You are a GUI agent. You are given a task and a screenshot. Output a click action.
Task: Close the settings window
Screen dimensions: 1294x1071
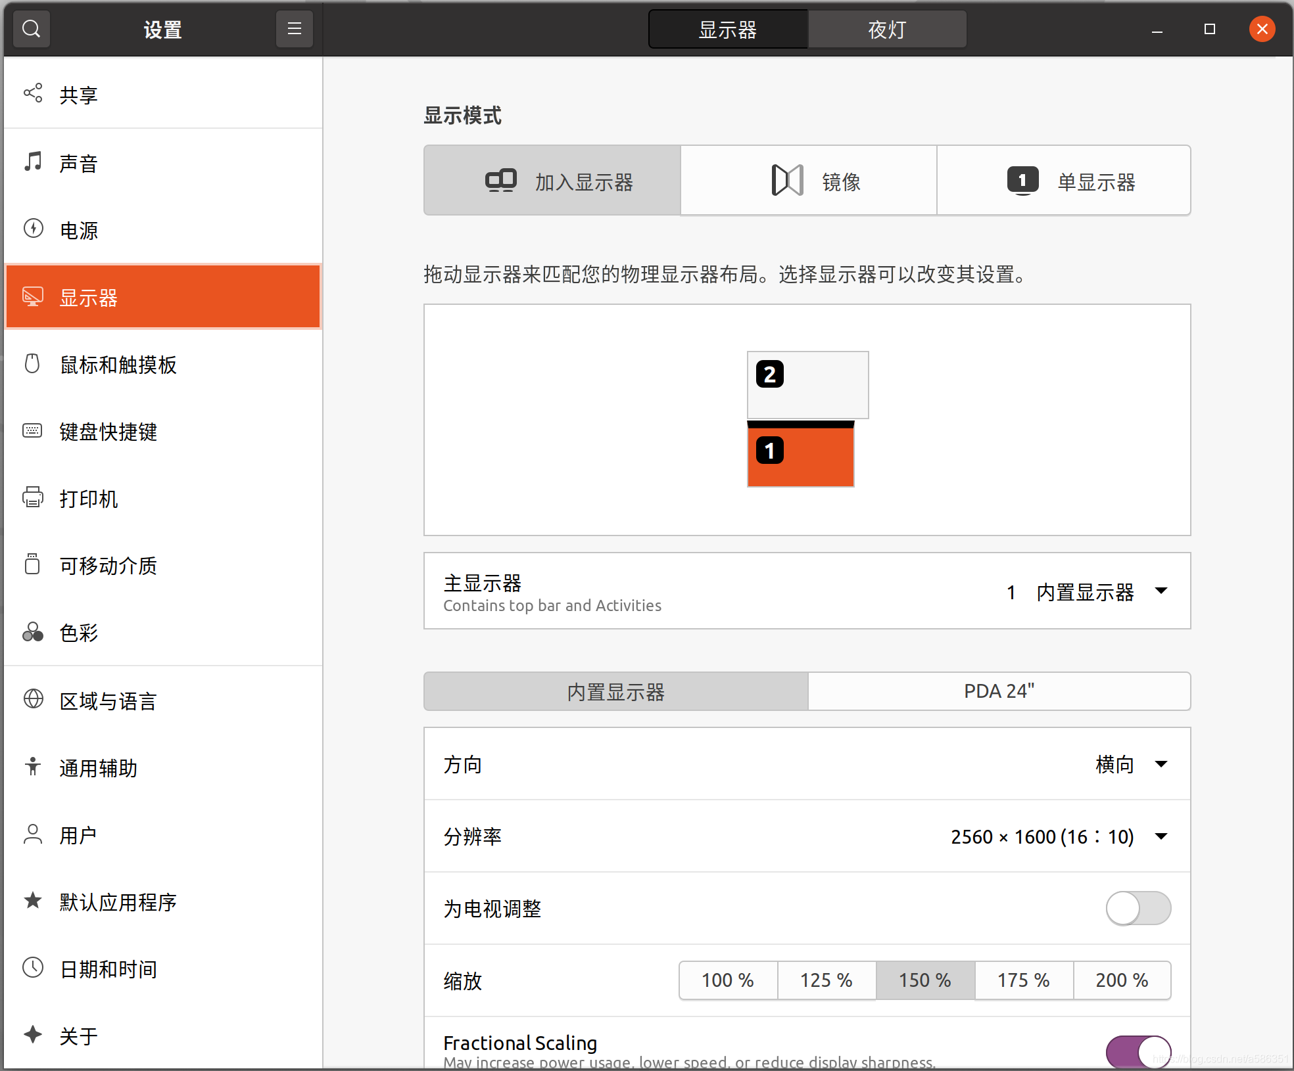pos(1262,29)
